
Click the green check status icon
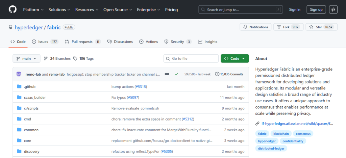tap(176, 74)
